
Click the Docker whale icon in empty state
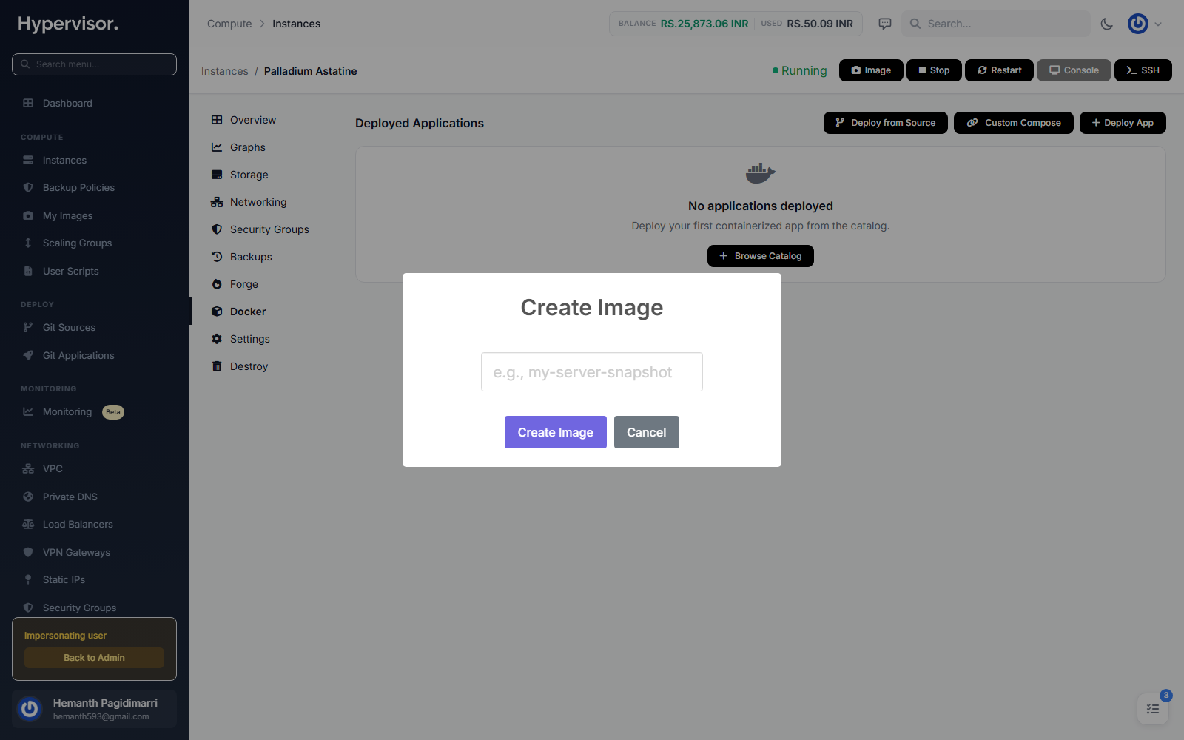pos(760,173)
